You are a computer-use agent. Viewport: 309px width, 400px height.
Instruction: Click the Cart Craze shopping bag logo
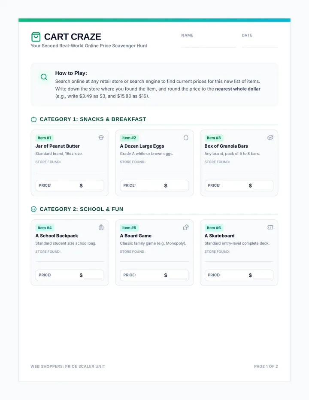coord(36,37)
